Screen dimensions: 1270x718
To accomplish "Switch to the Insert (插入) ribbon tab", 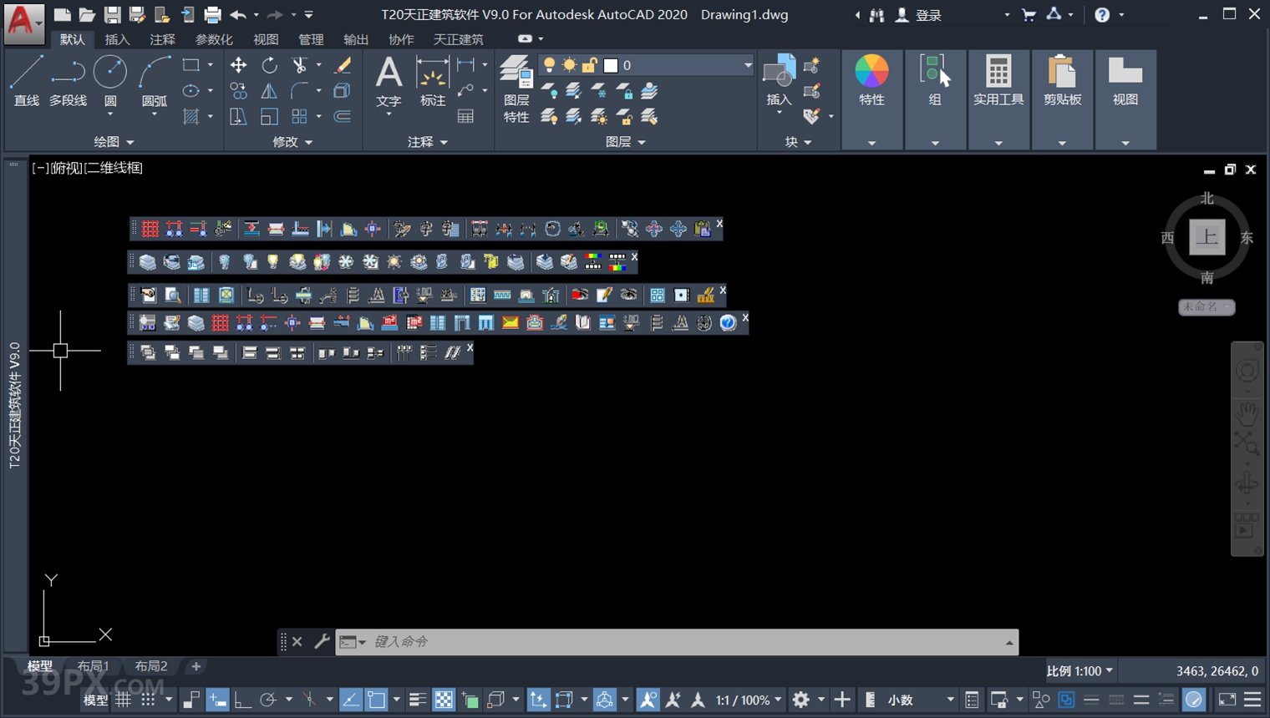I will [117, 39].
